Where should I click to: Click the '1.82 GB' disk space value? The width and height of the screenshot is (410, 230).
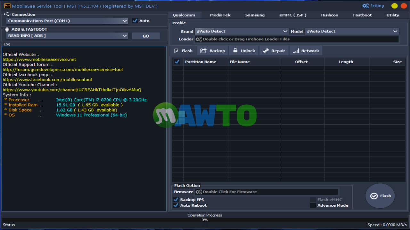64,110
